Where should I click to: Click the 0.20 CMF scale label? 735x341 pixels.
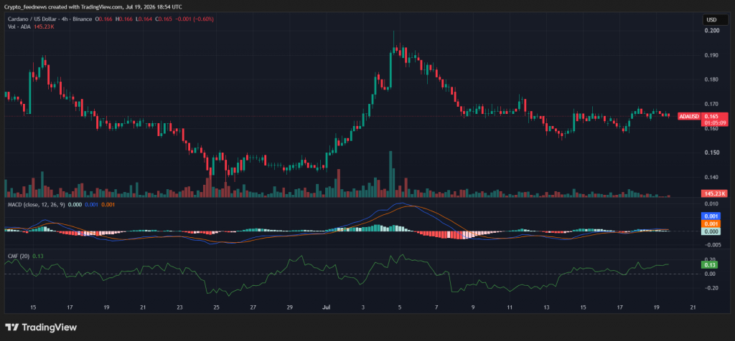coord(710,259)
